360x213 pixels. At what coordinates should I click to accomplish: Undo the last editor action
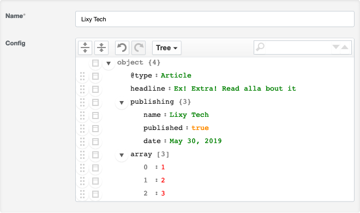pyautogui.click(x=122, y=48)
